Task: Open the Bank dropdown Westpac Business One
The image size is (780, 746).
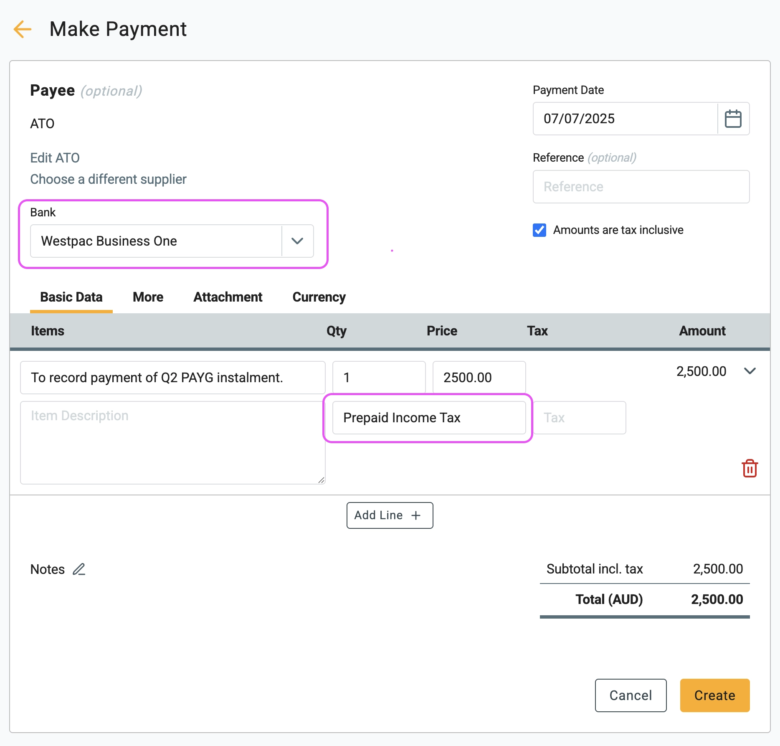Action: (172, 241)
